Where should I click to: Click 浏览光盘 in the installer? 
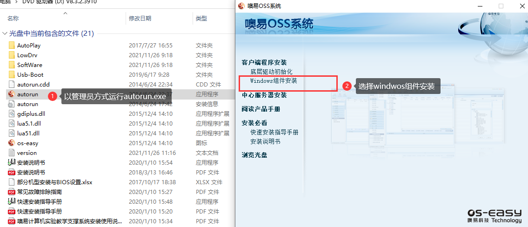click(254, 155)
